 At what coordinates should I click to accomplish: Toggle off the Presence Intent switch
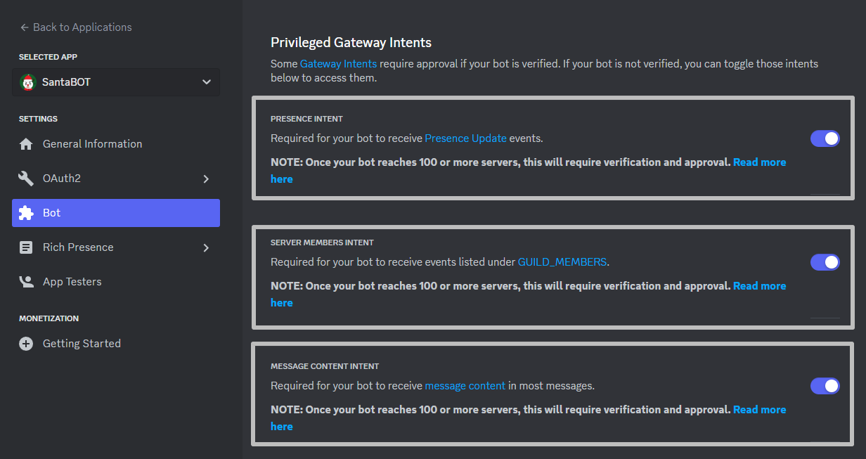pyautogui.click(x=825, y=138)
